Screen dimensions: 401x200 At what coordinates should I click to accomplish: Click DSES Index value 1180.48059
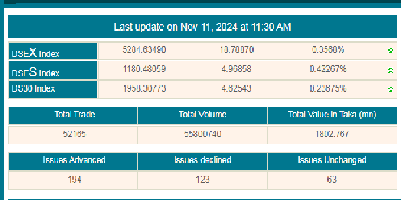point(144,69)
